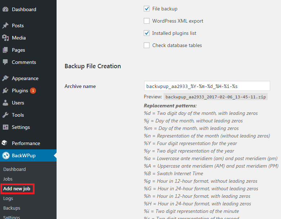This screenshot has height=219, width=281.
Task: Click the Pages icon in sidebar
Action: (5, 50)
